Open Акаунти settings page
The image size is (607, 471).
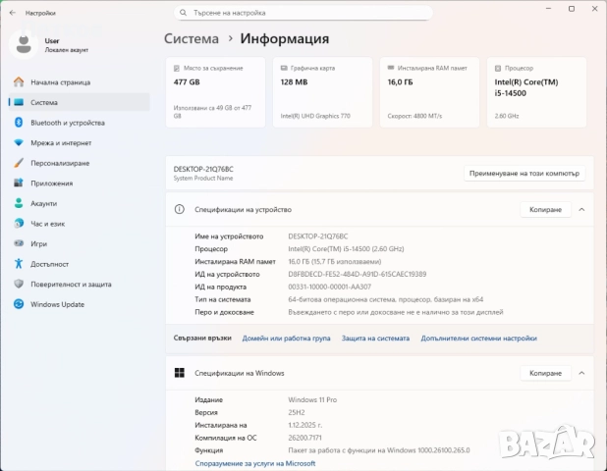(43, 203)
